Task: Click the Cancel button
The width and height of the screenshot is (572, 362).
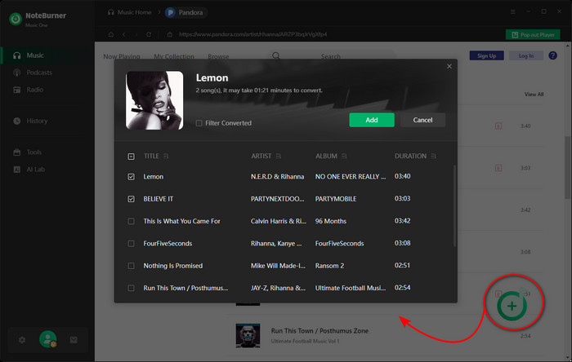Action: pyautogui.click(x=422, y=120)
